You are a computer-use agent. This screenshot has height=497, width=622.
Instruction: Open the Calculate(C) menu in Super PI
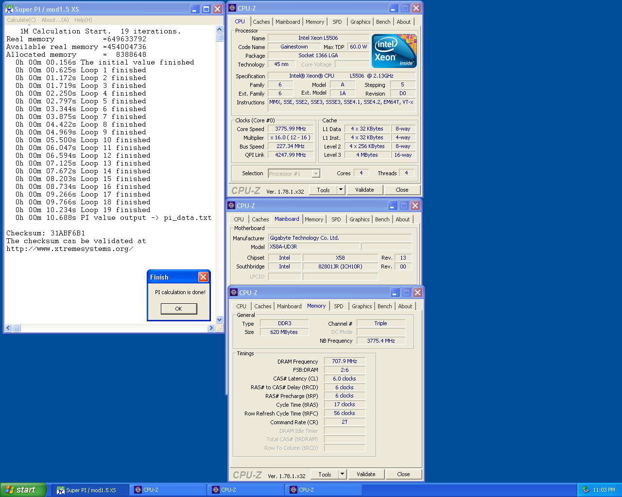(21, 20)
